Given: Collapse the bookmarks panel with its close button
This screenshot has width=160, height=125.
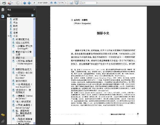Looking at the screenshot, I should click(x=34, y=10).
